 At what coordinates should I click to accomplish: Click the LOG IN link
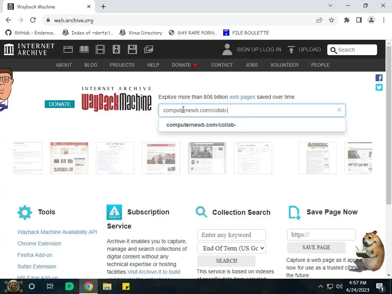[272, 49]
